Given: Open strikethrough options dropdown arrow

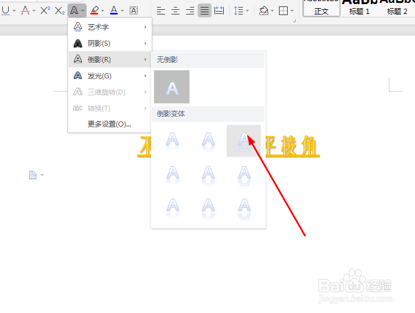Looking at the screenshot, I should [x=34, y=11].
